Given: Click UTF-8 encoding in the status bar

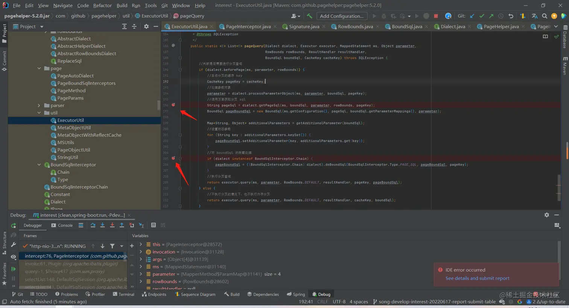Looking at the screenshot, I should click(x=339, y=302).
